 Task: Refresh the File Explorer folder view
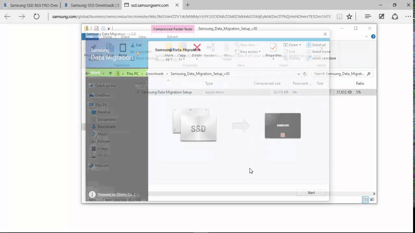point(305,74)
